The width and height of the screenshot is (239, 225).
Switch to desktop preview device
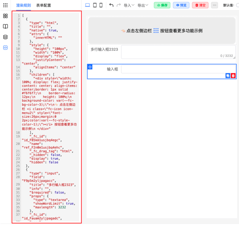[x=88, y=5]
